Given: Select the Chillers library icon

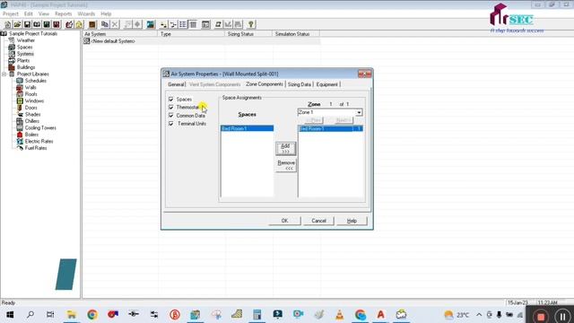Looking at the screenshot, I should (x=20, y=121).
